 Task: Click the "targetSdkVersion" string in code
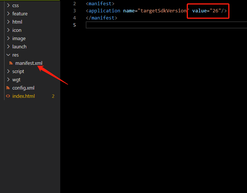pos(163,10)
